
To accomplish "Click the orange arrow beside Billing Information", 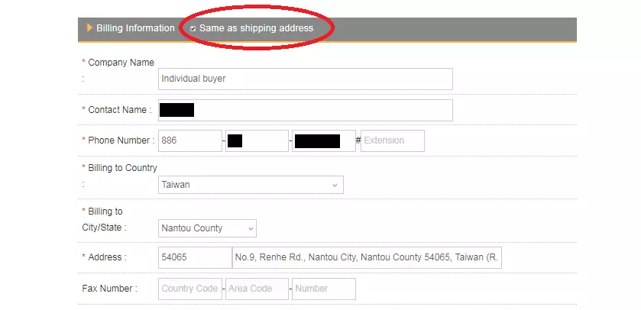I will (x=89, y=28).
